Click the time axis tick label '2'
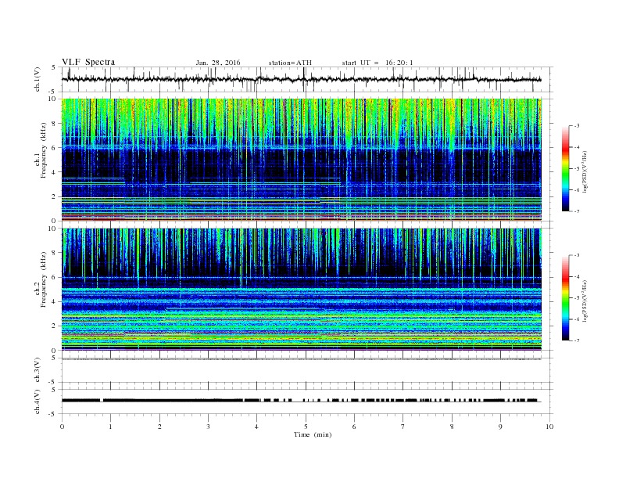Viewport: 619px width, 479px height. click(x=159, y=427)
